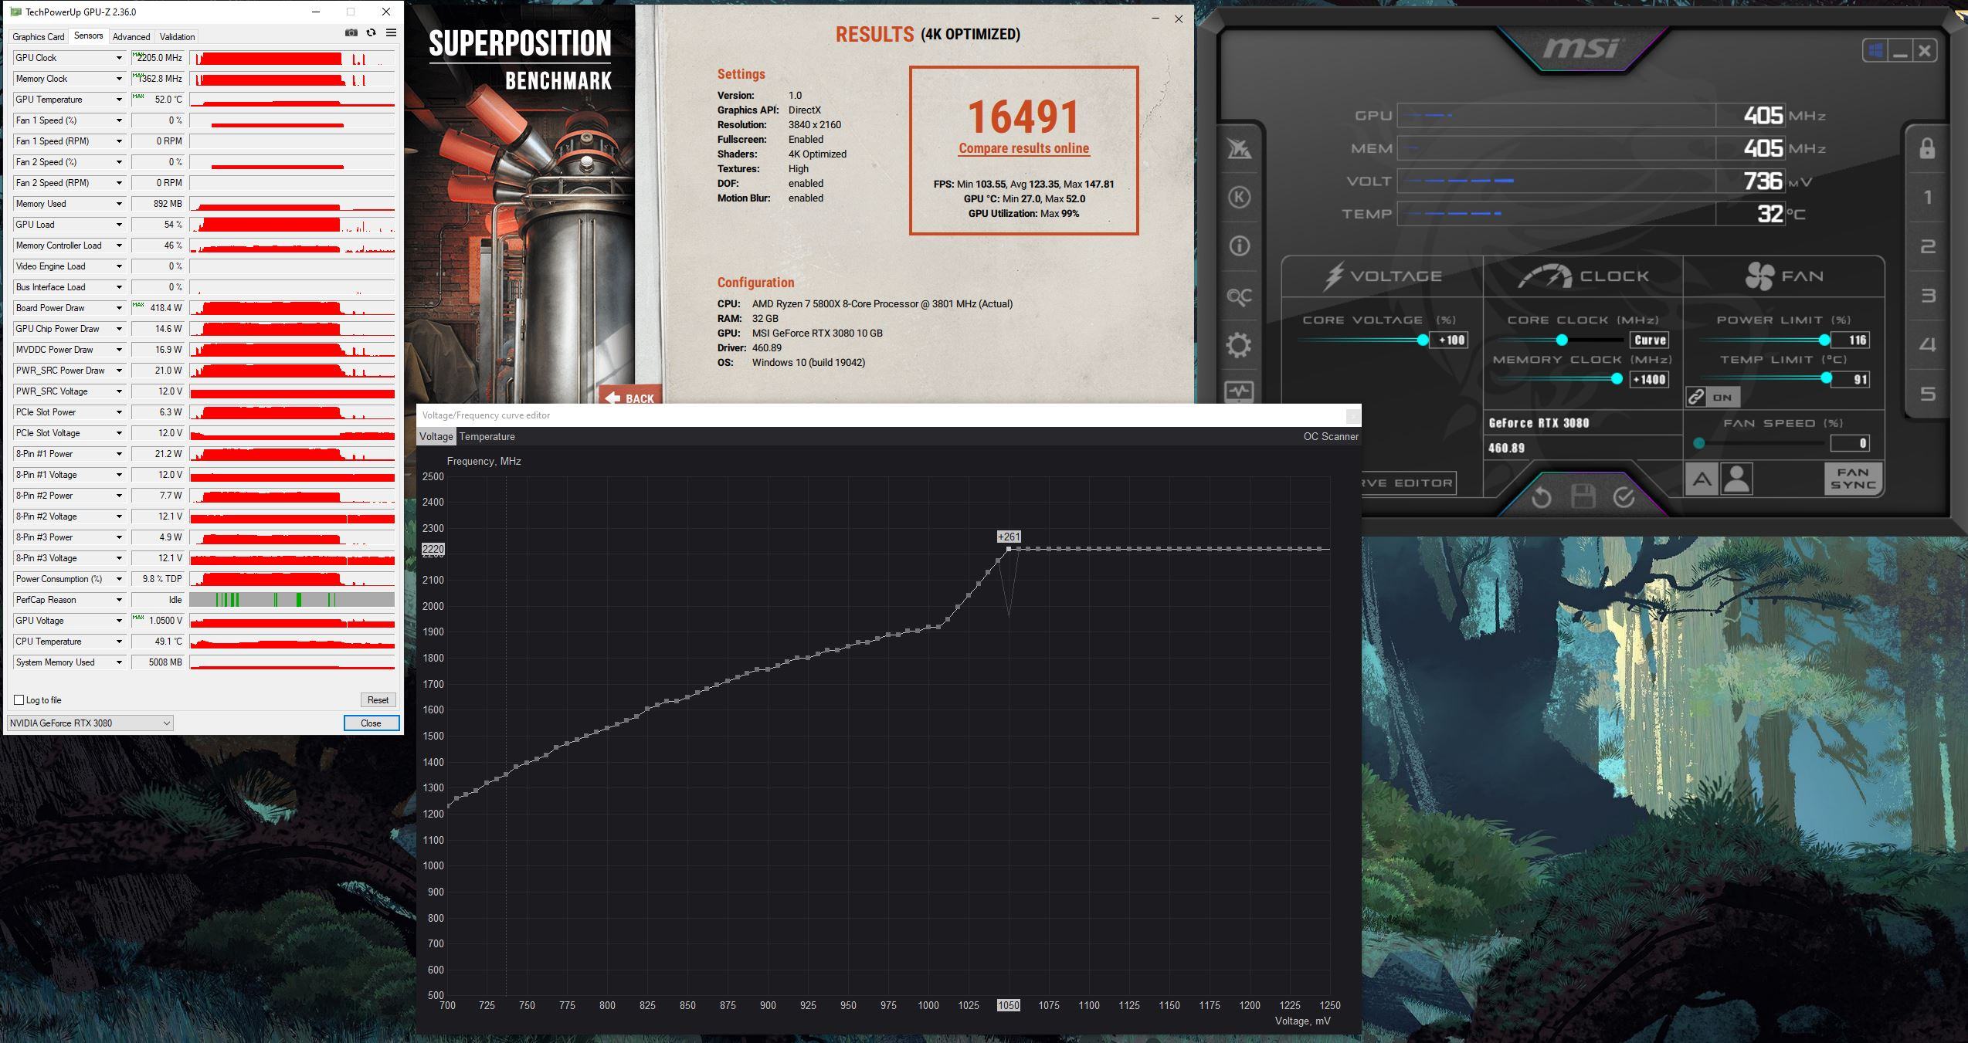Click Windows startup icon in Afterburner
The height and width of the screenshot is (1043, 1968).
[x=1875, y=51]
